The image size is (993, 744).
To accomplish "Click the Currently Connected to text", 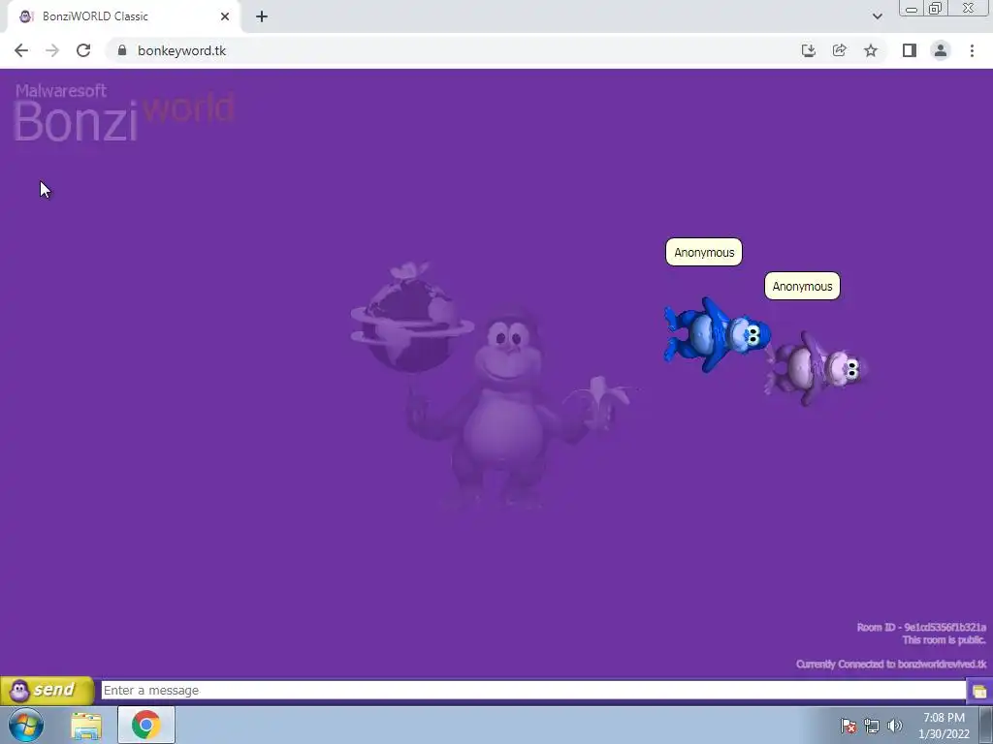I will pyautogui.click(x=891, y=664).
